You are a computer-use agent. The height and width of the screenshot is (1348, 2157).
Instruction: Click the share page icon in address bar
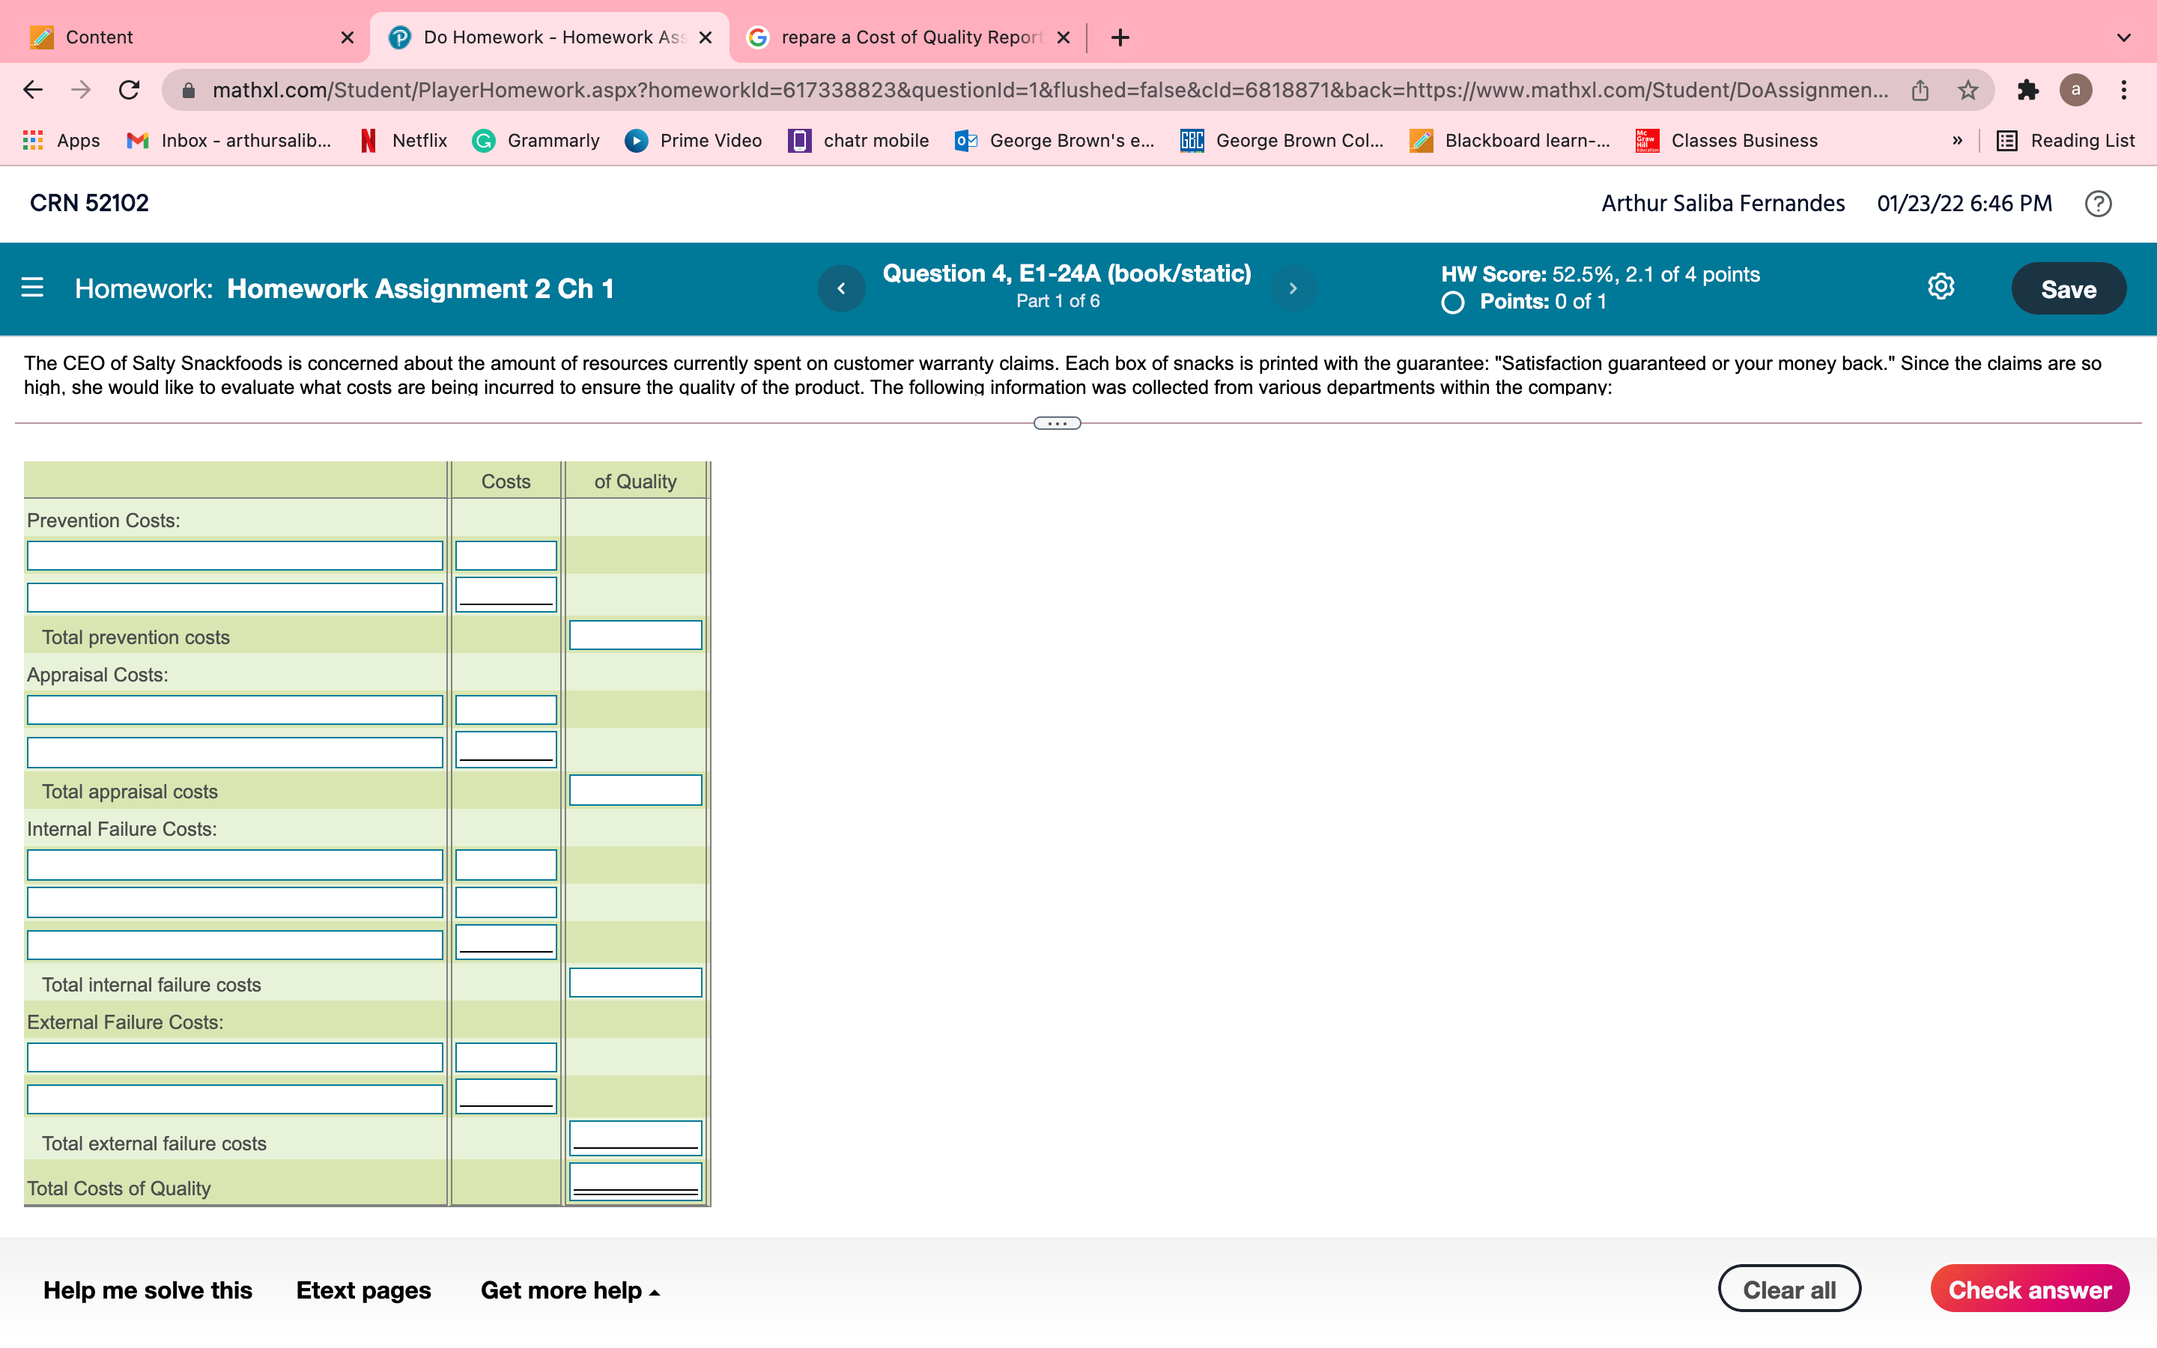coord(1920,90)
